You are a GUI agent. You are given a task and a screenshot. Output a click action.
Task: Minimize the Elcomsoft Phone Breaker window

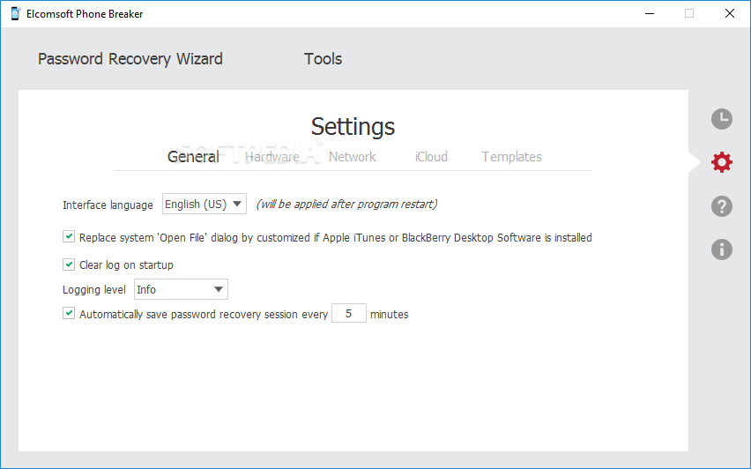(650, 13)
